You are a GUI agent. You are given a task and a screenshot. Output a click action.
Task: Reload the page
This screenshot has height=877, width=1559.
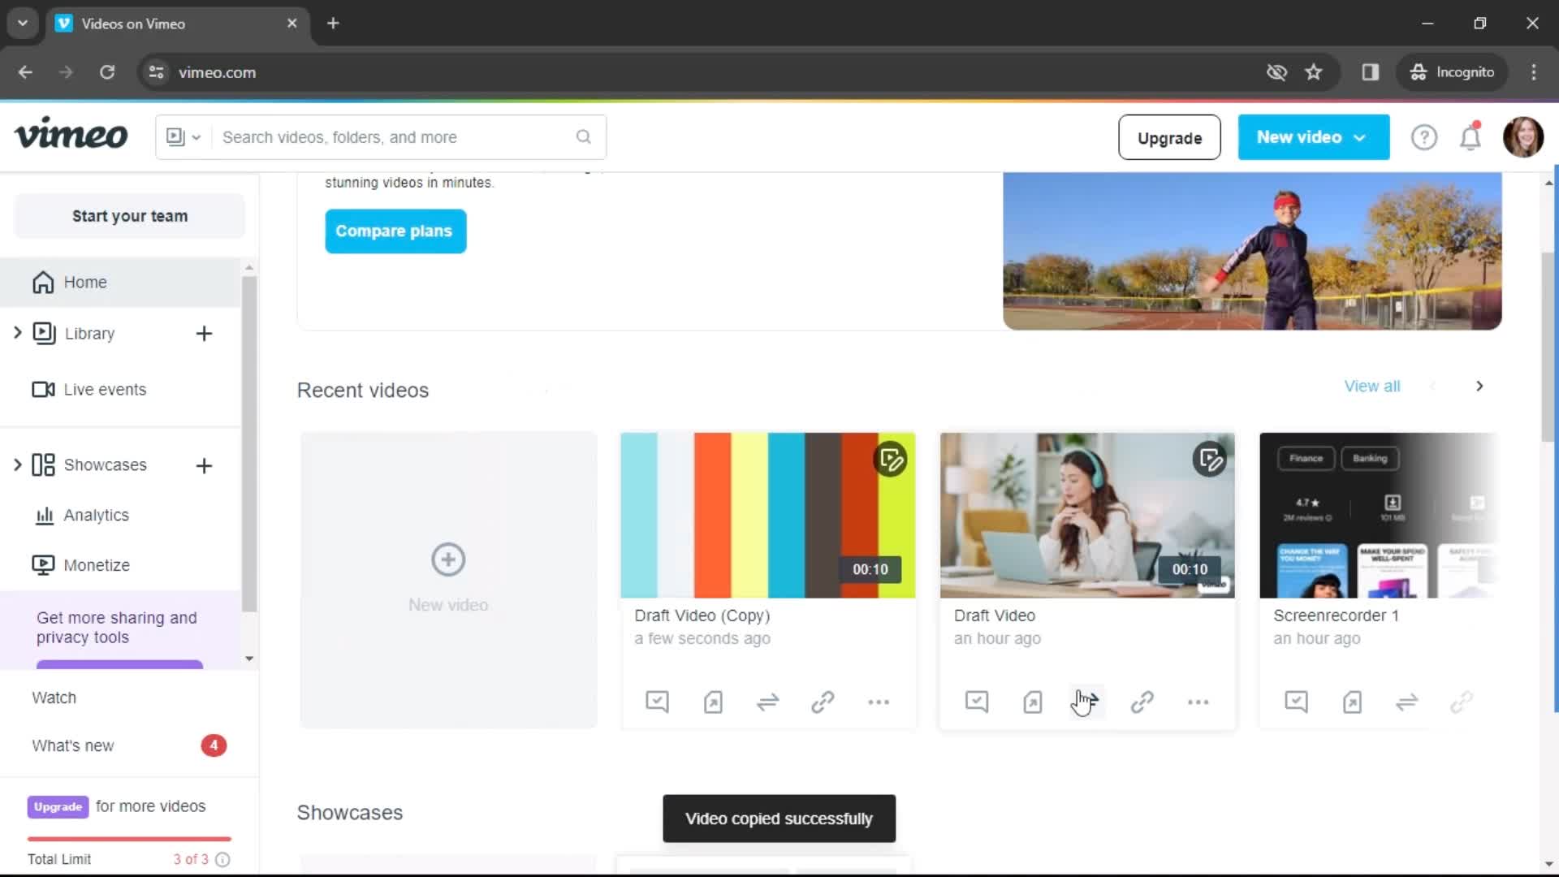click(x=107, y=72)
